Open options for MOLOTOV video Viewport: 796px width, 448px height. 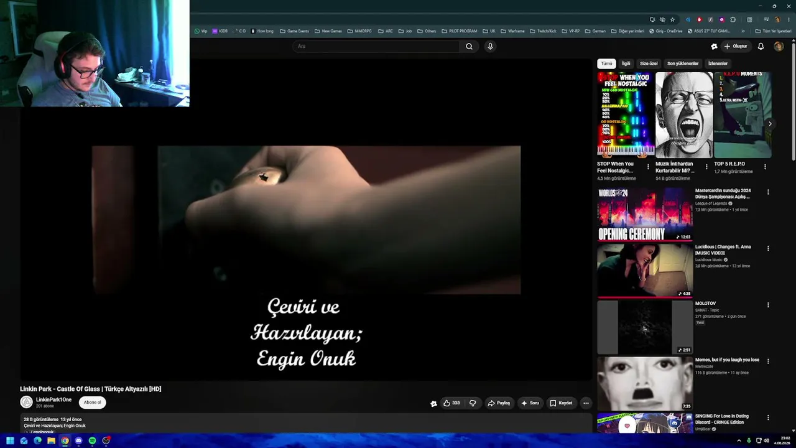coord(768,305)
